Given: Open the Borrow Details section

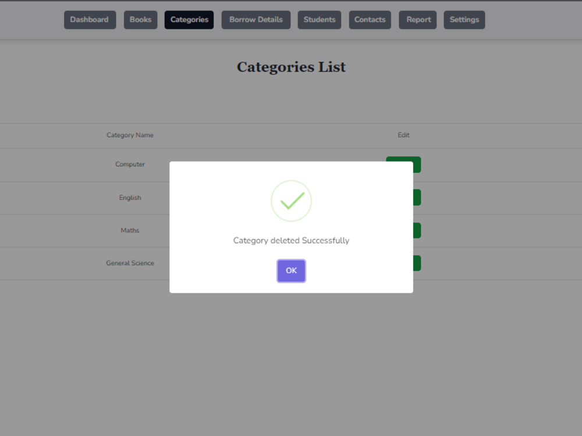Looking at the screenshot, I should click(255, 19).
